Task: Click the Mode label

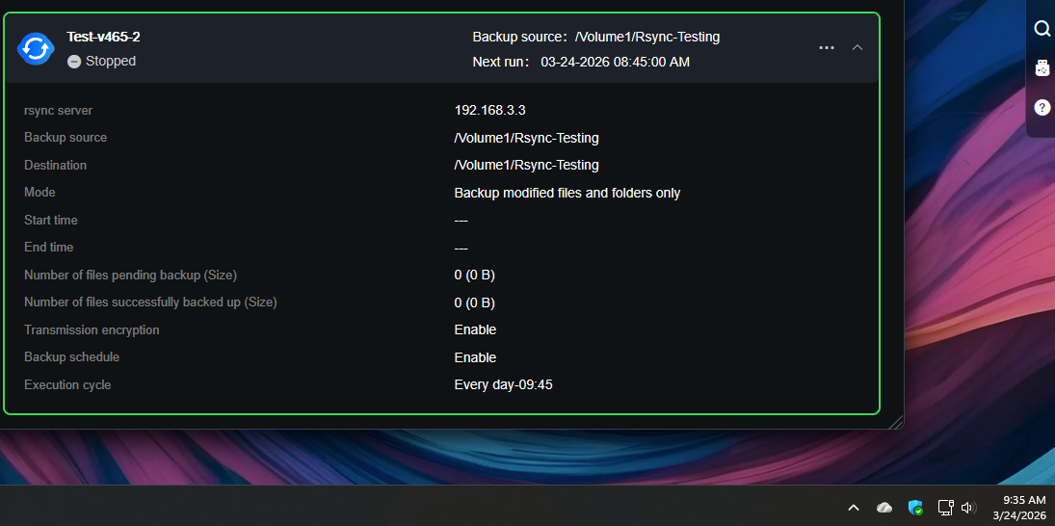Action: pyautogui.click(x=40, y=193)
